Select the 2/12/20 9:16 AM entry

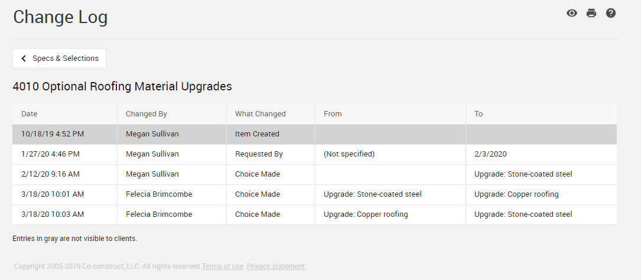50,174
